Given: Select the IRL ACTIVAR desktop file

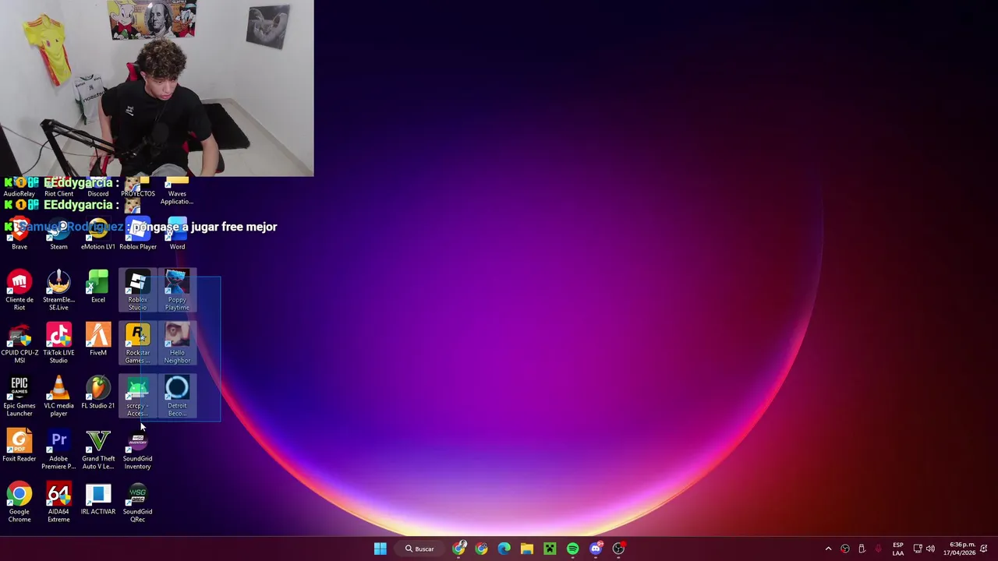Looking at the screenshot, I should [98, 499].
